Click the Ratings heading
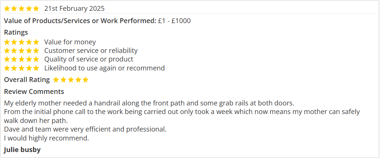Viewport: 380px width, 158px height. coord(16,32)
